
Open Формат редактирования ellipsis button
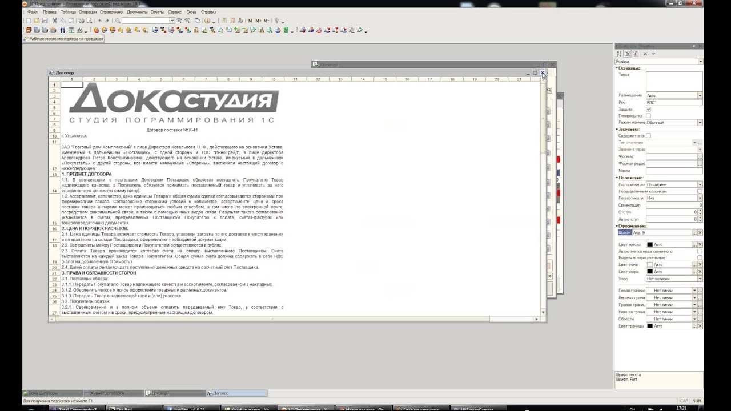coord(700,164)
